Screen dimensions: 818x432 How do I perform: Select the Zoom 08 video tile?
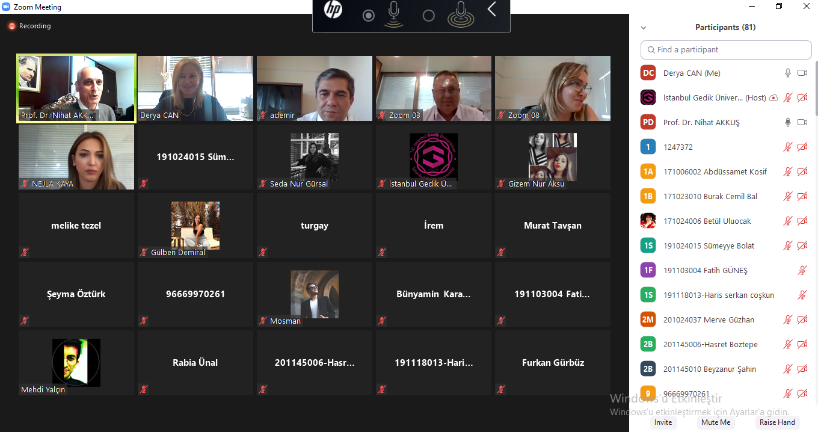[x=553, y=88]
